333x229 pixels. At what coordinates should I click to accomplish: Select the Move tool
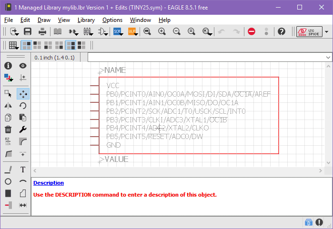[22, 94]
